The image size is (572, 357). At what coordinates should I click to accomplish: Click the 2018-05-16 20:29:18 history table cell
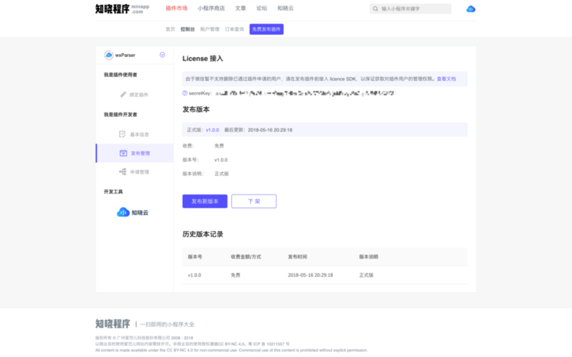tap(311, 275)
